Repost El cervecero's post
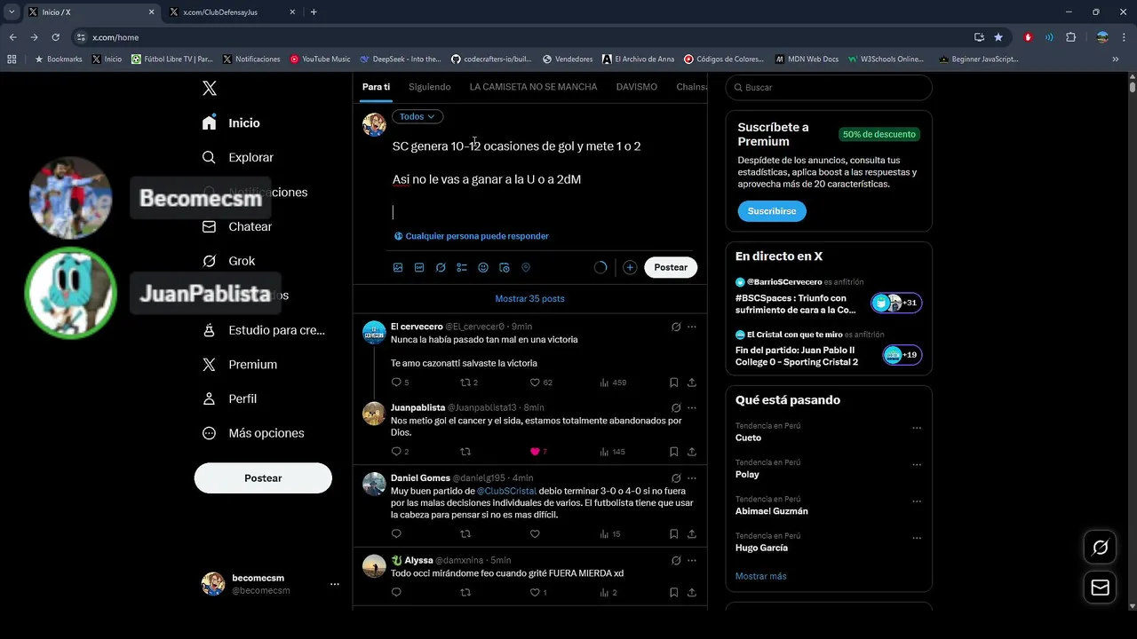1137x639 pixels. [x=465, y=383]
